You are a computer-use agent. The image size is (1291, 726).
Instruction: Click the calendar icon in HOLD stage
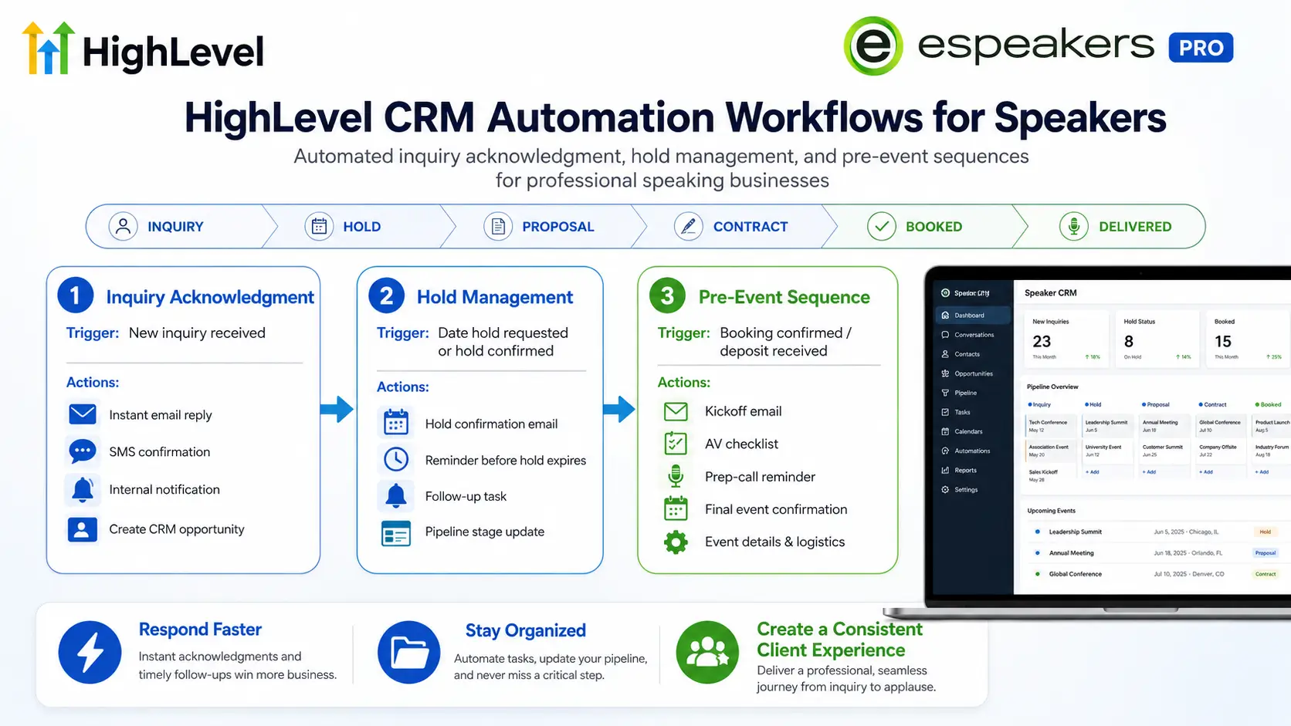pyautogui.click(x=319, y=226)
